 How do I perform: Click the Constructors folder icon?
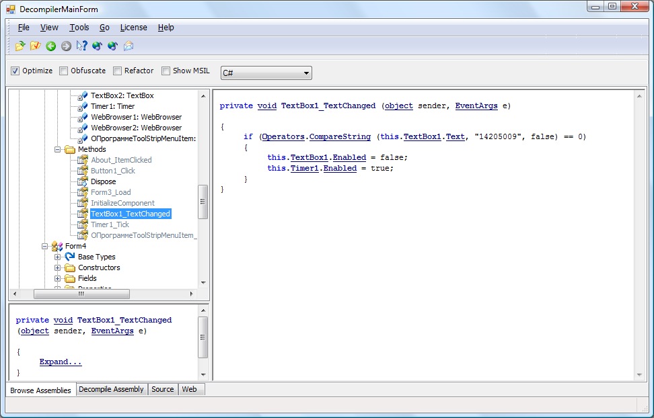click(x=70, y=267)
